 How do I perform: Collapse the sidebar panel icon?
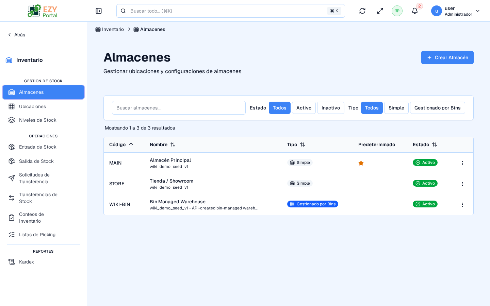(x=99, y=11)
